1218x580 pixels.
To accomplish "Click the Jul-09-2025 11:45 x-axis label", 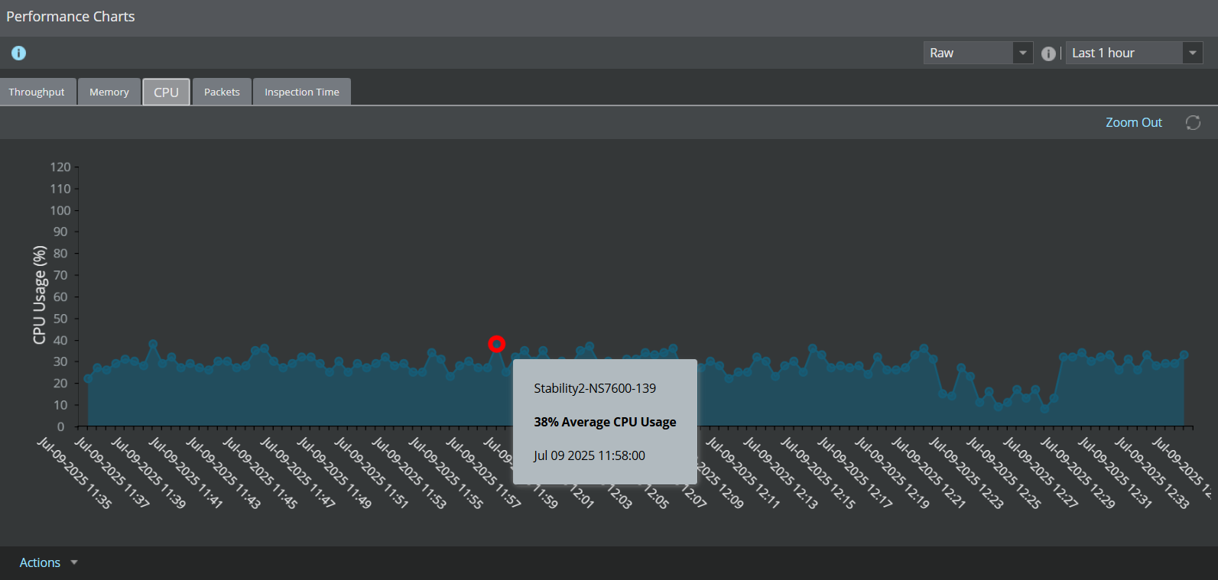I will pos(260,473).
